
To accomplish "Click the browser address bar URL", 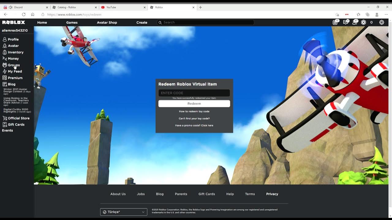I will tap(74, 15).
